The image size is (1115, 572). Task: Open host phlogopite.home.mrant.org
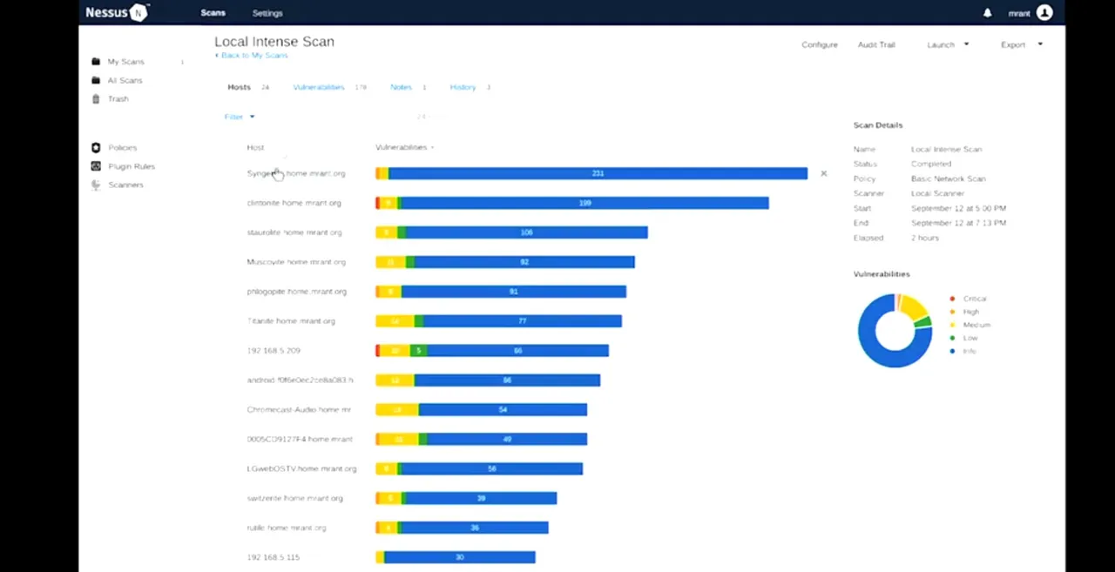tap(296, 292)
